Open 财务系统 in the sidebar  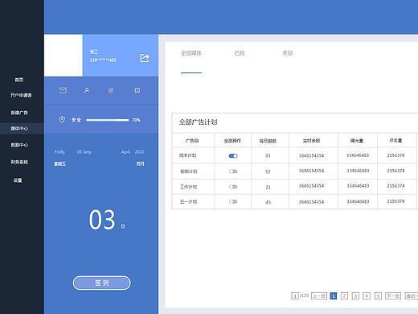tap(19, 162)
